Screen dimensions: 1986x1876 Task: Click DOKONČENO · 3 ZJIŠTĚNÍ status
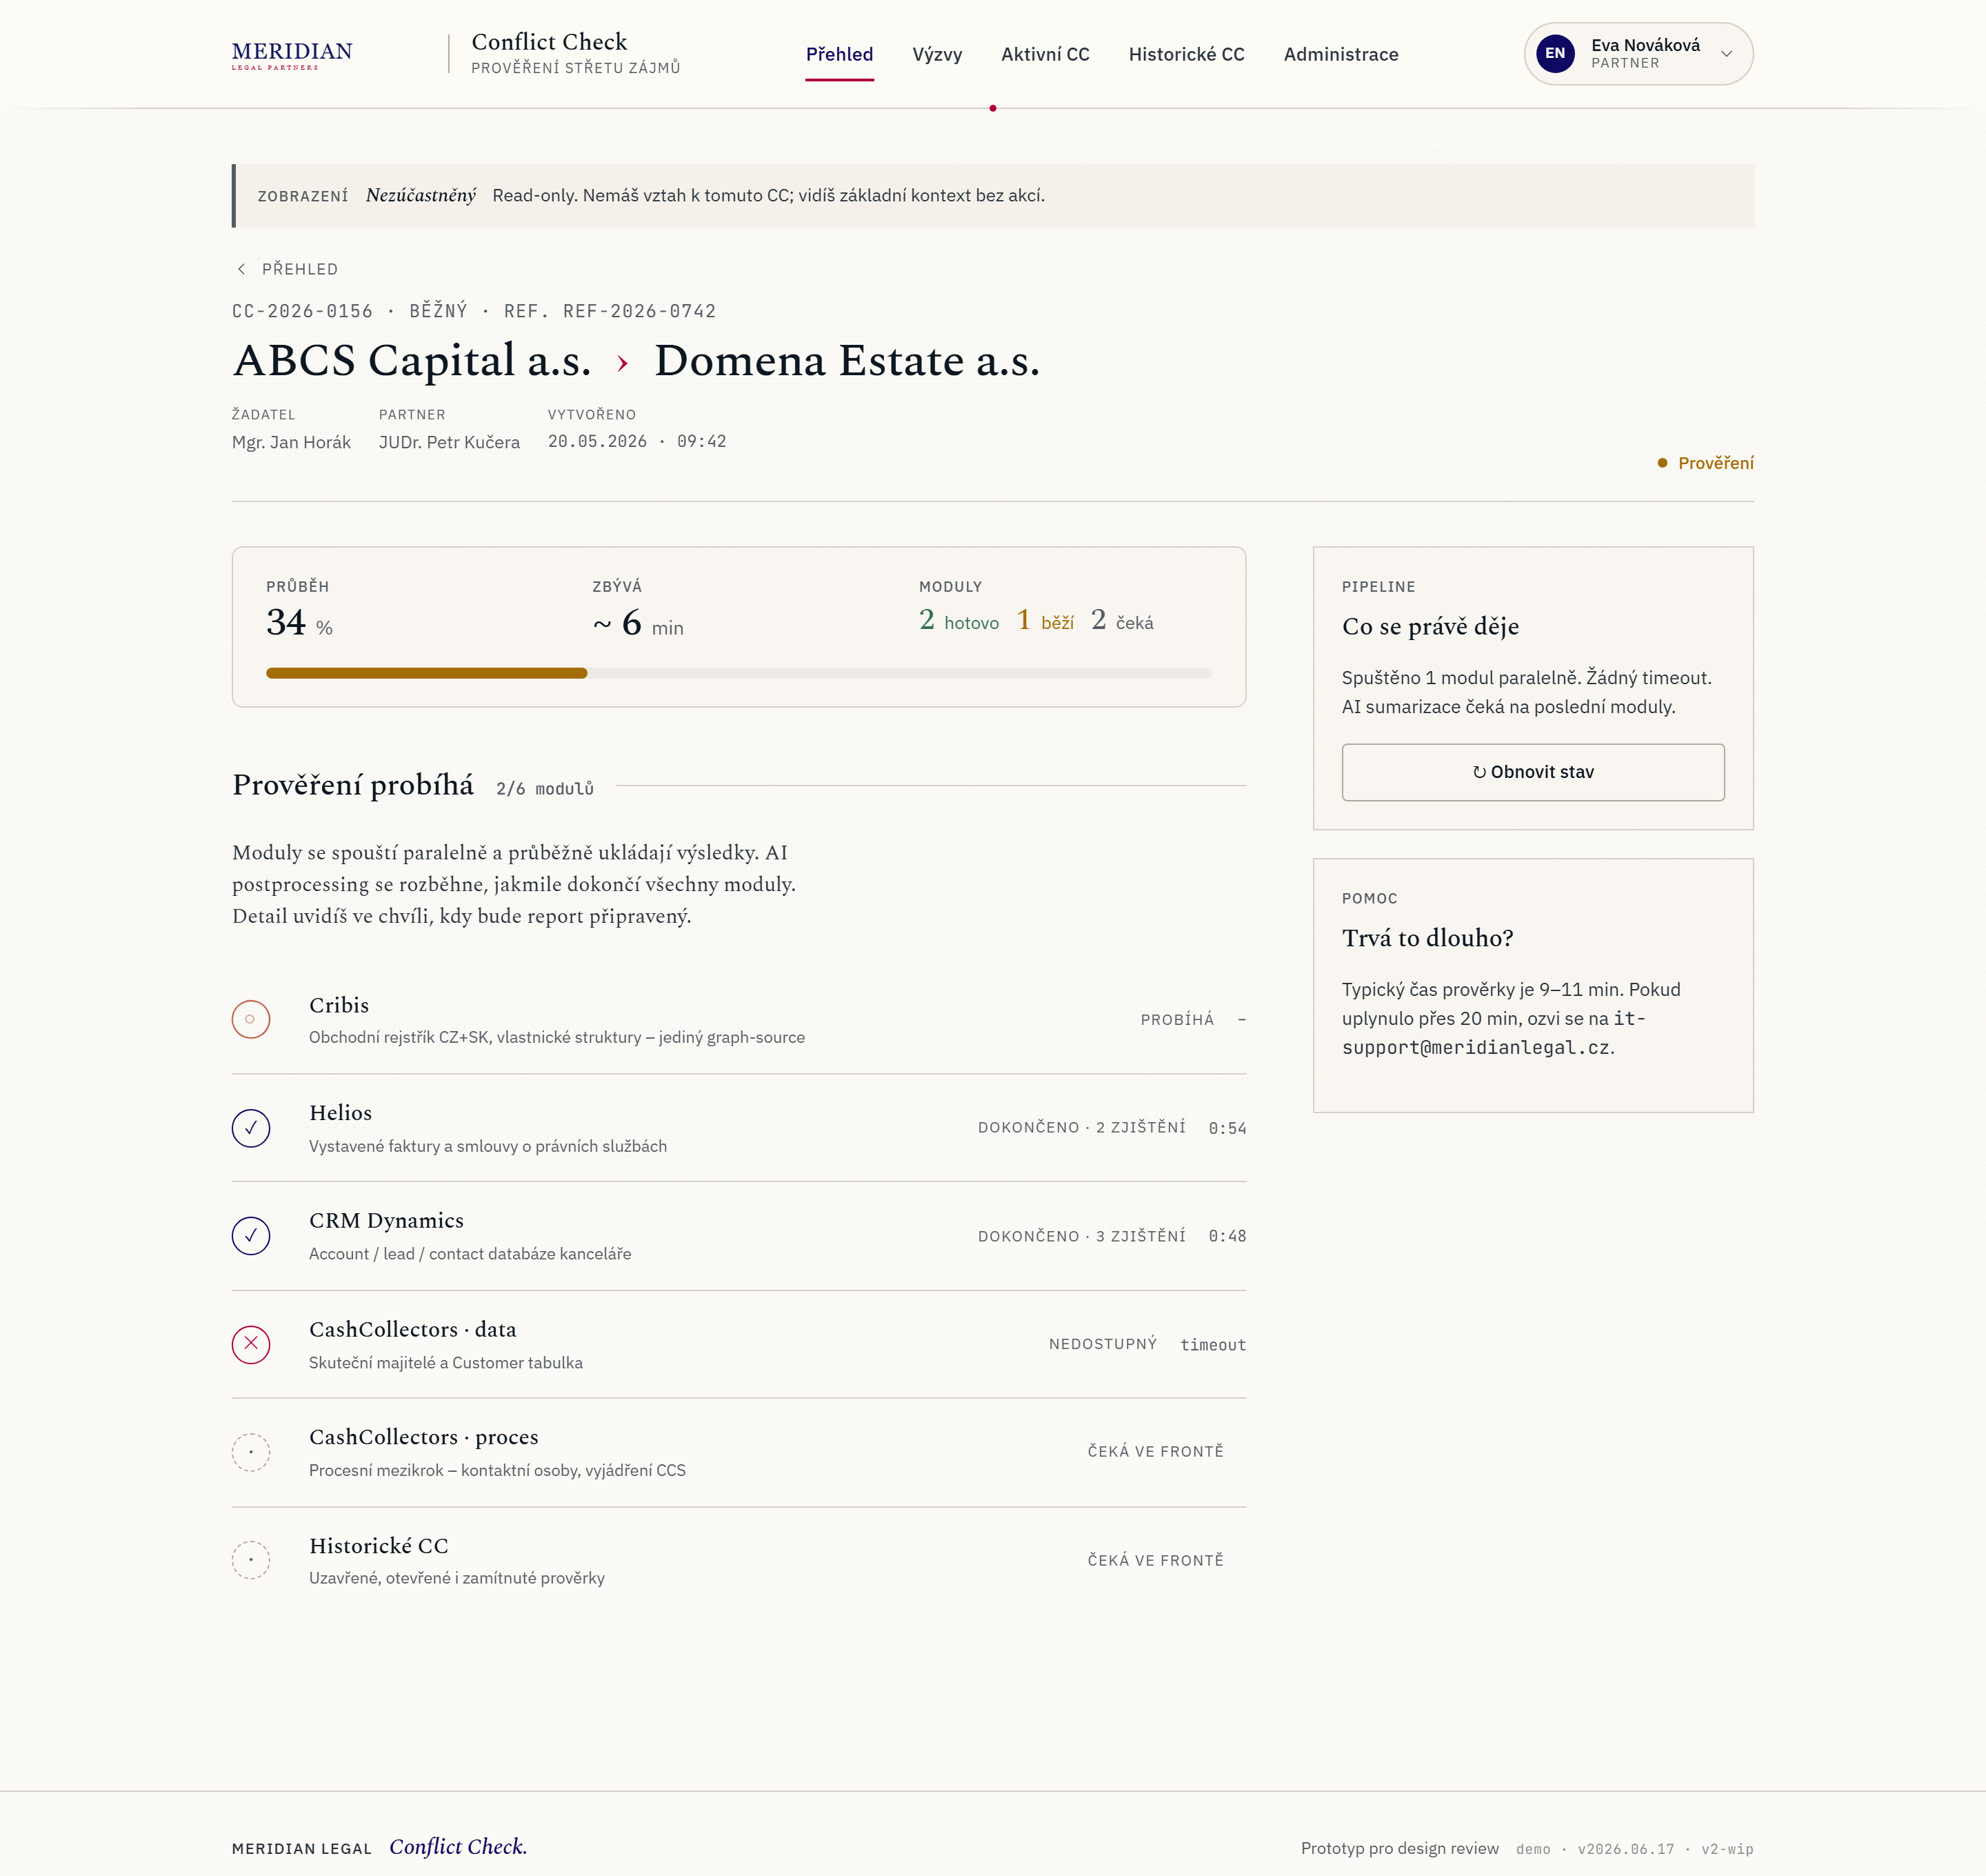pos(1081,1236)
